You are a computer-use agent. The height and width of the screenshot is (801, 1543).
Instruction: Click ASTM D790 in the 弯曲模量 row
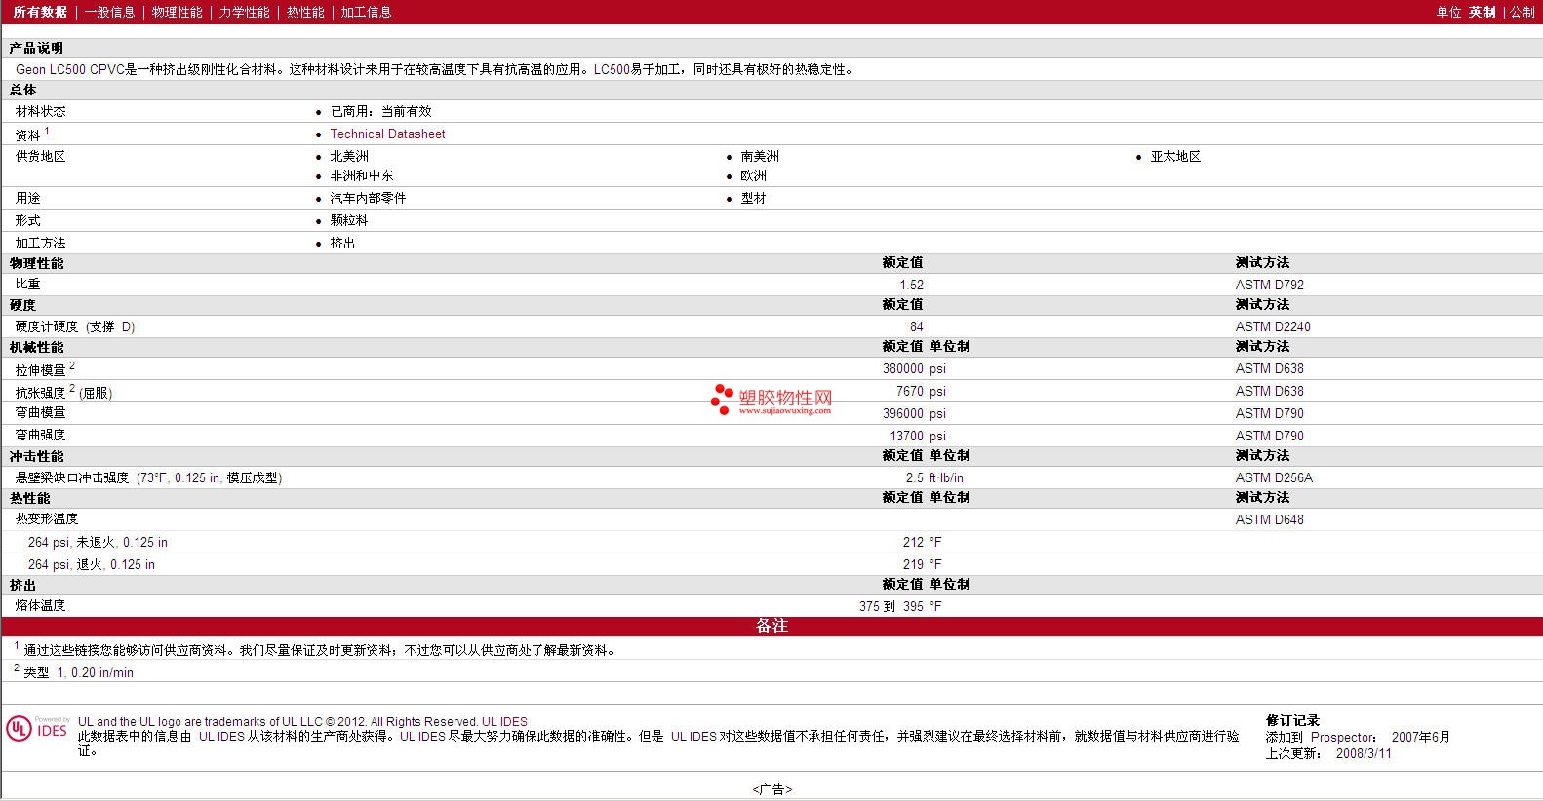point(1269,413)
